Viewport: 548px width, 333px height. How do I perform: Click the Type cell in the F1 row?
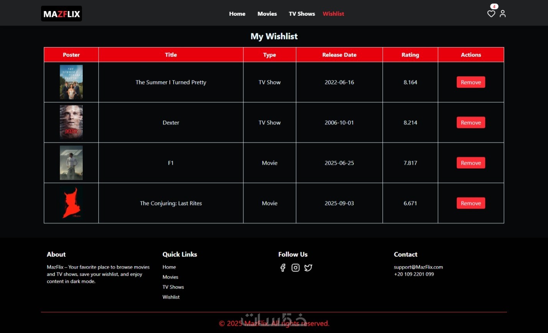pyautogui.click(x=270, y=163)
